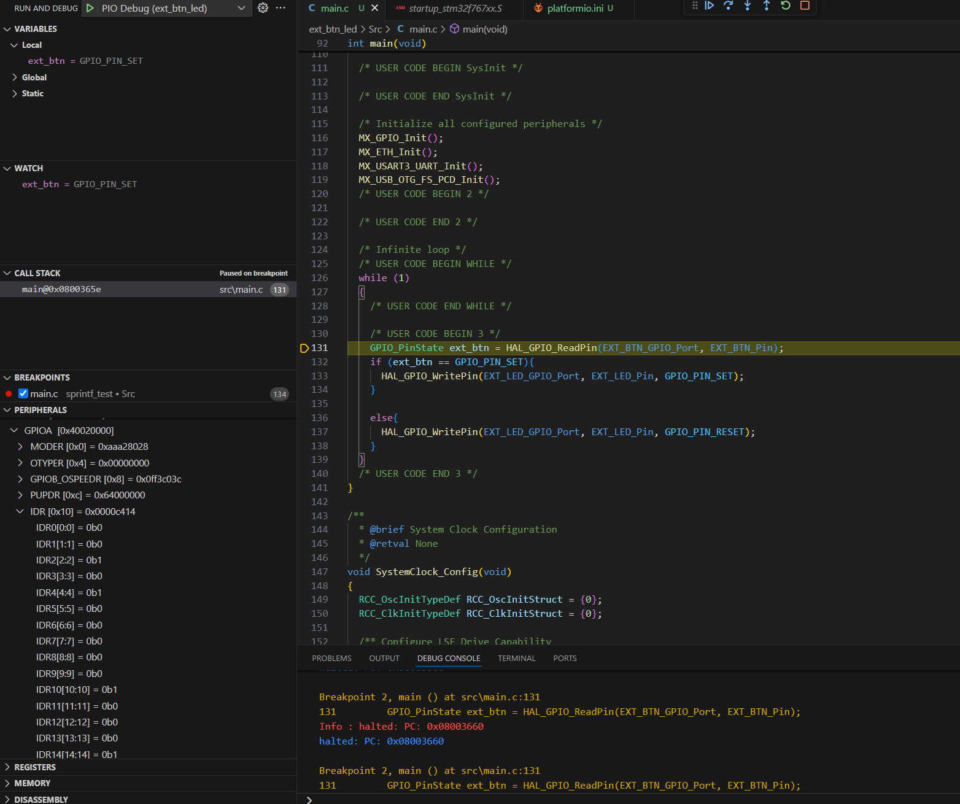Collapse the WATCH section
This screenshot has width=960, height=804.
pyautogui.click(x=7, y=168)
